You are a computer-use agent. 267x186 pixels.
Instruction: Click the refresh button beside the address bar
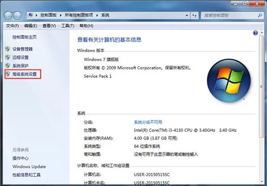[x=194, y=16]
